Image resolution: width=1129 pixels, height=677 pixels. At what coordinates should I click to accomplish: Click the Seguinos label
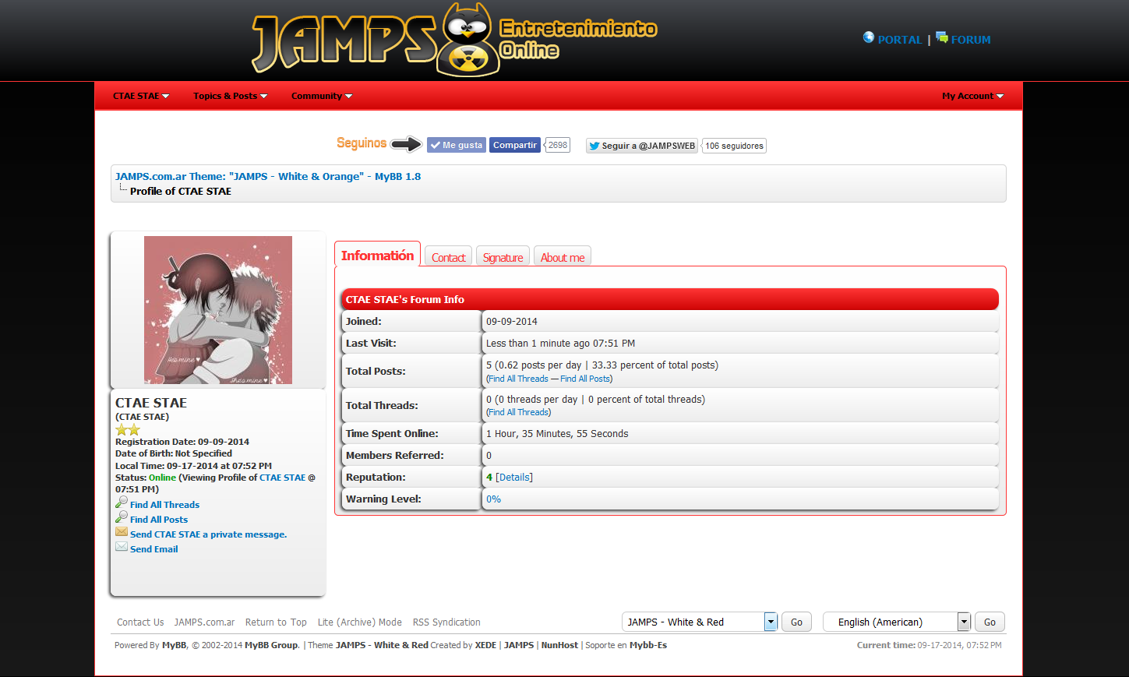362,143
